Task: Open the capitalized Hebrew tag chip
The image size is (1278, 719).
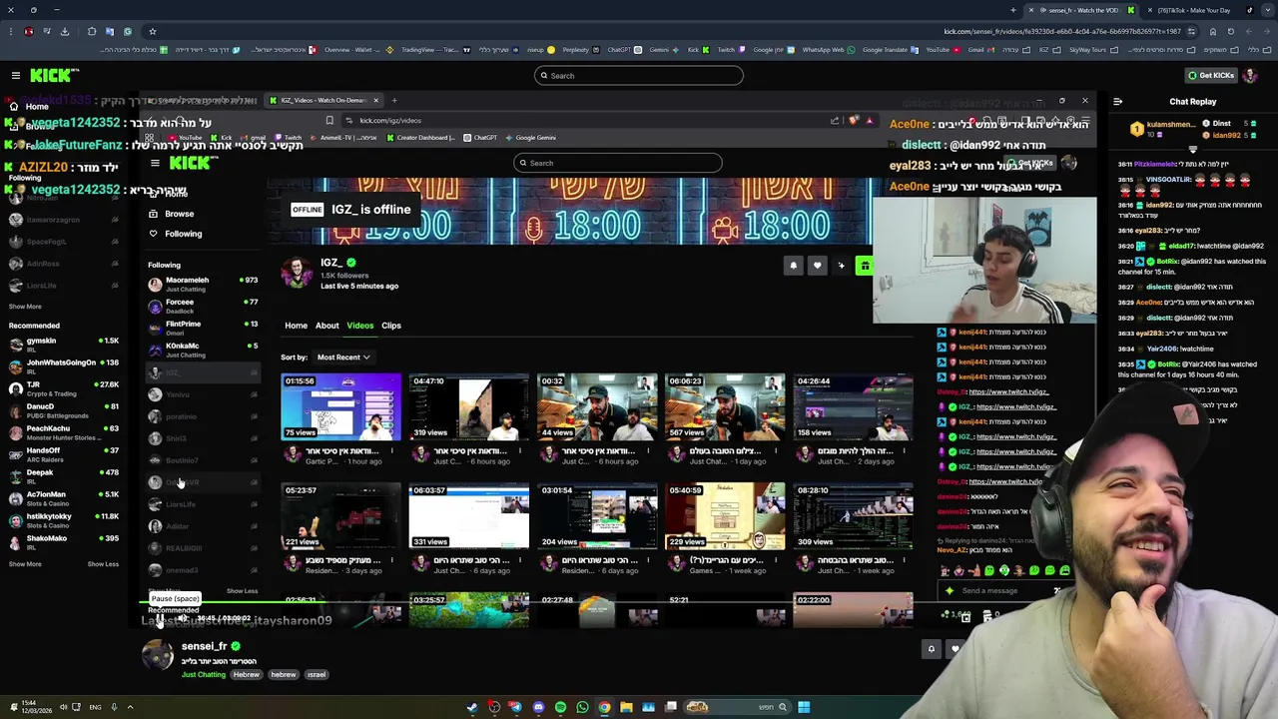Action: 247,674
